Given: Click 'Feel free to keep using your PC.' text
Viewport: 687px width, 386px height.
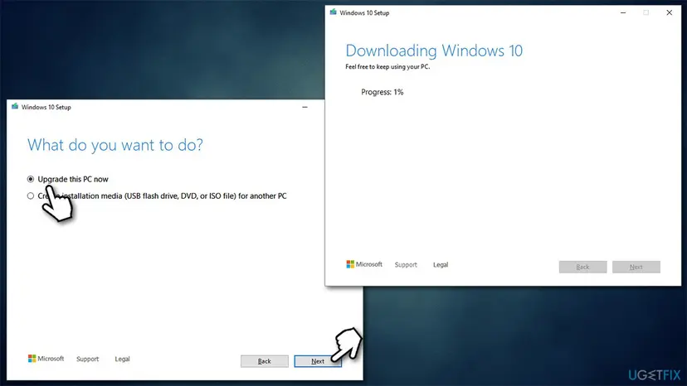Looking at the screenshot, I should click(x=387, y=67).
